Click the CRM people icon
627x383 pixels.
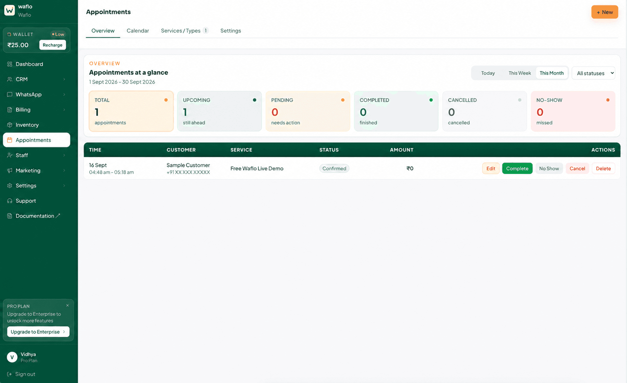tap(10, 79)
